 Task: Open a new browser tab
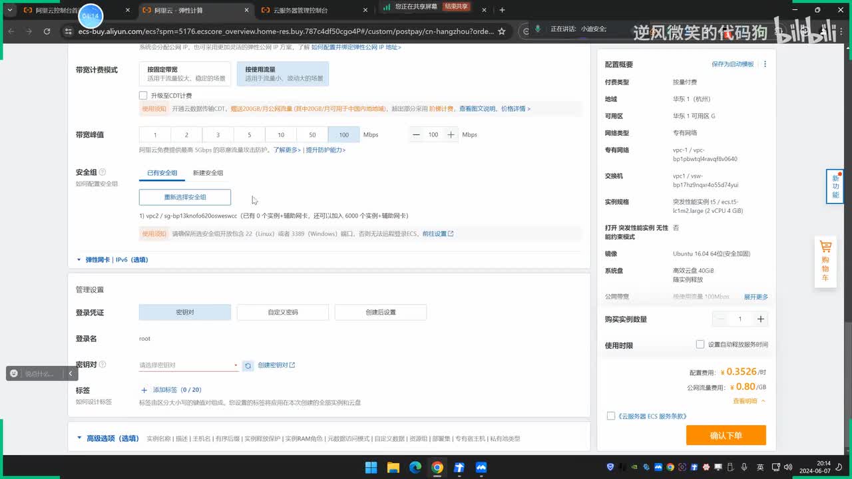point(502,10)
